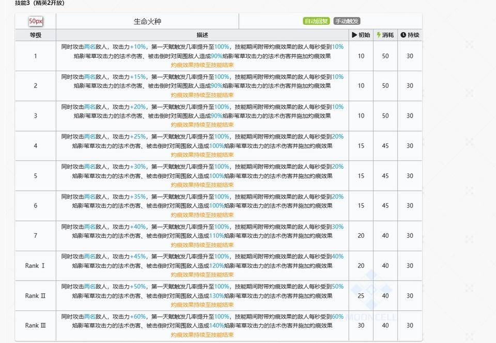Click level 5 row's 消耗 value 45
Viewport: 496px width, 343px height.
(x=385, y=175)
